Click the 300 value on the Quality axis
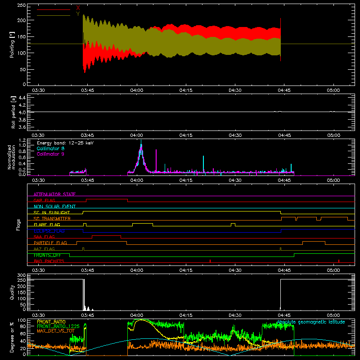The width and height of the screenshot is (360, 360). coord(22,275)
